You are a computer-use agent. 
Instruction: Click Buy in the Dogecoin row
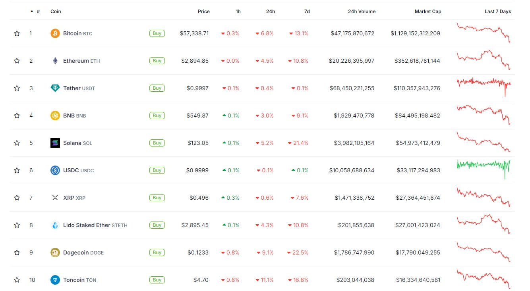157,252
